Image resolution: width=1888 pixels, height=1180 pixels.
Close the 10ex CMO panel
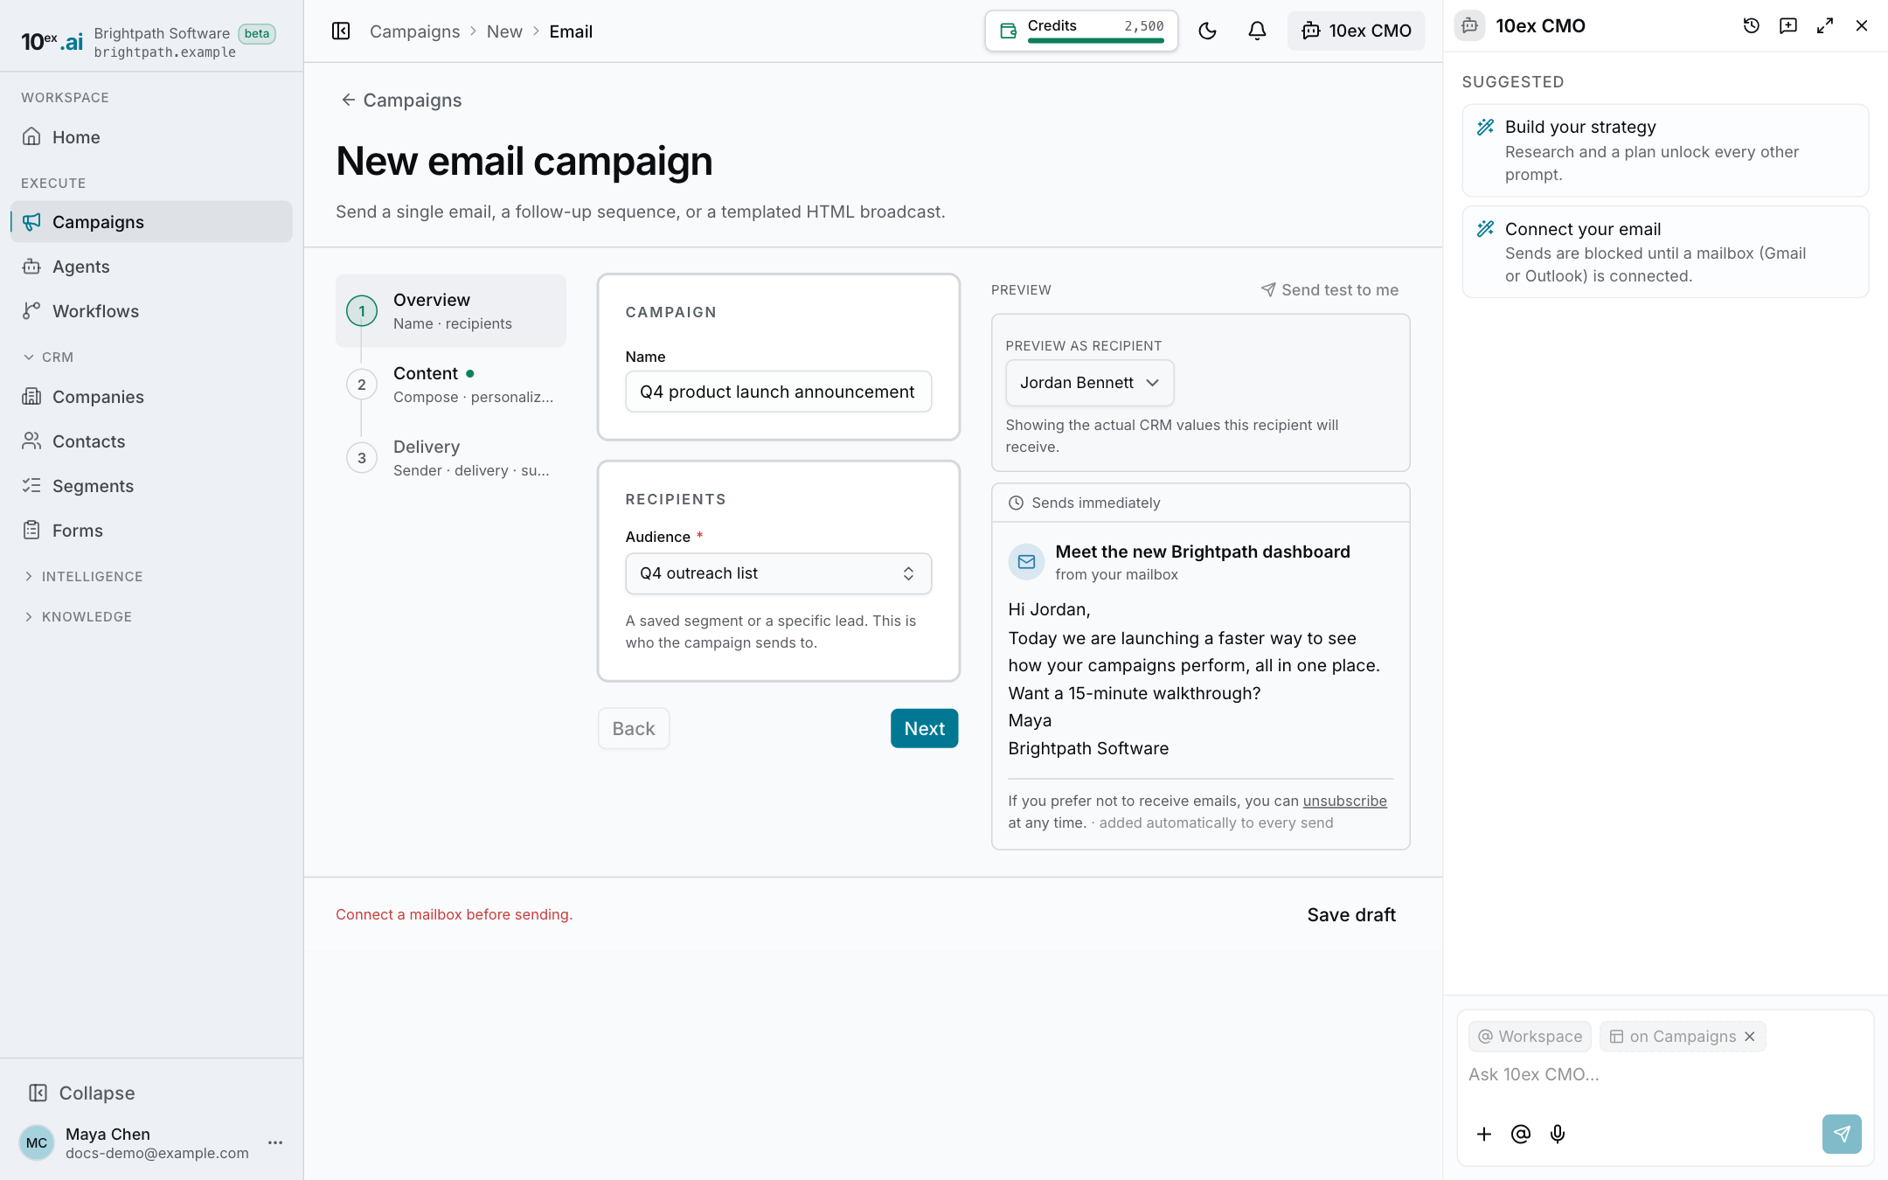coord(1861,26)
